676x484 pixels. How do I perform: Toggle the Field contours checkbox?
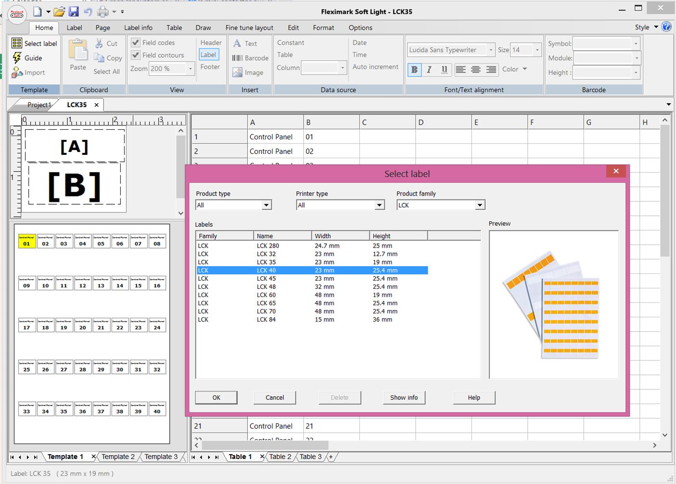[x=136, y=55]
